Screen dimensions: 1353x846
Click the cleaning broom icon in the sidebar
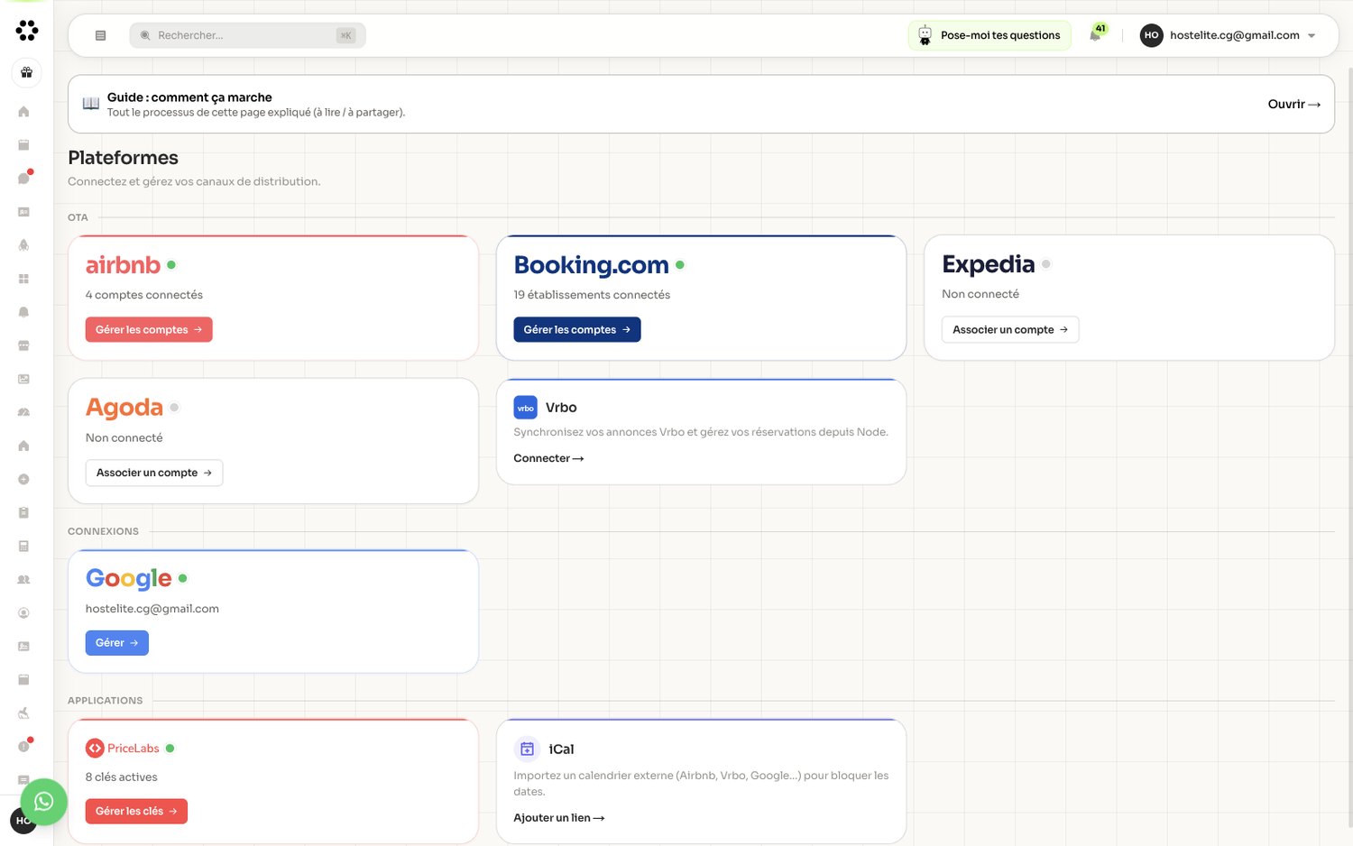click(x=23, y=713)
